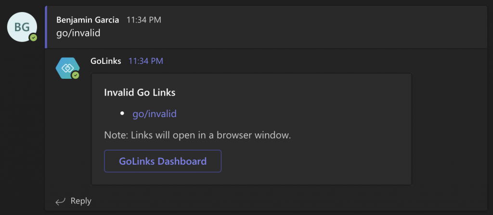
Task: Open the GoLinks Dashboard button
Action: (163, 161)
